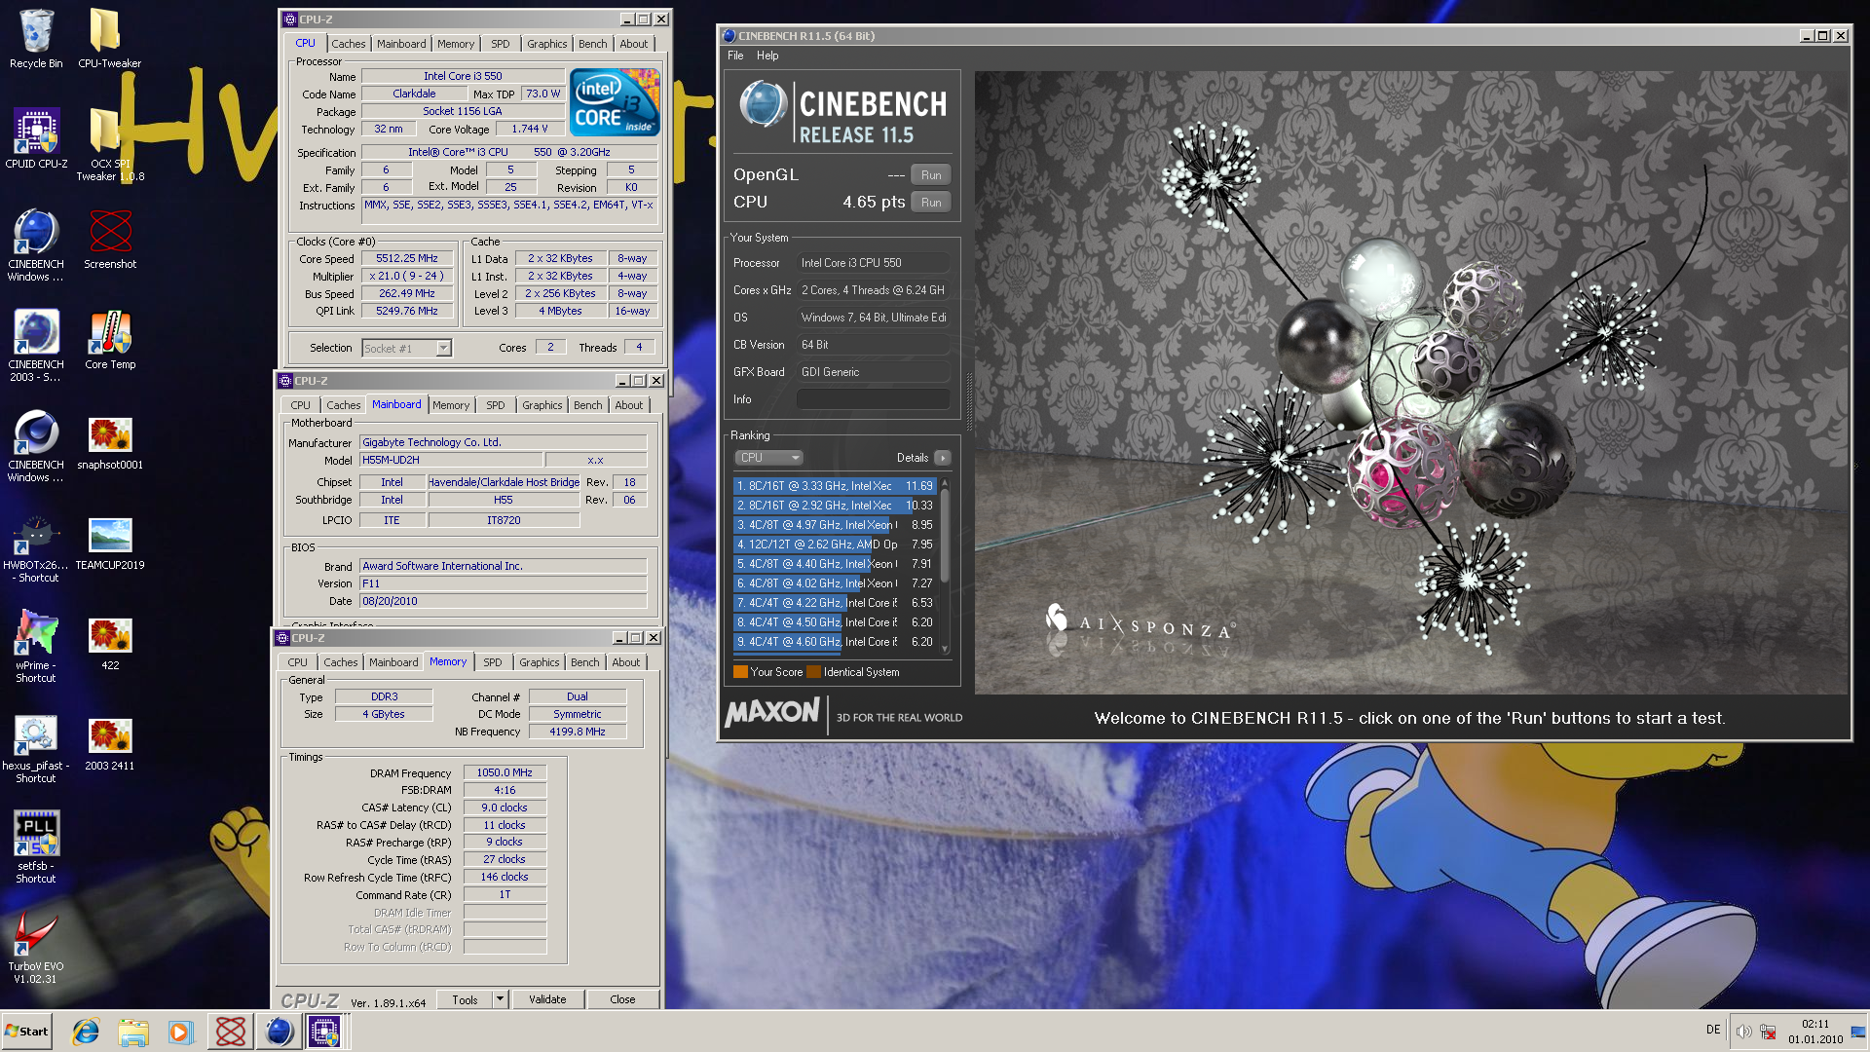Viewport: 1870px width, 1052px height.
Task: Select ranking entry 8C/16T @ 3.33 GHz
Action: pyautogui.click(x=835, y=486)
